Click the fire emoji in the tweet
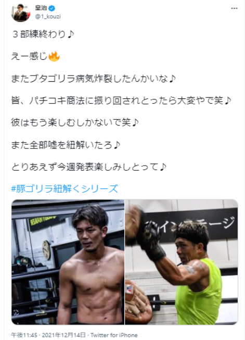Image resolution: width=245 pixels, height=340 pixels. (x=54, y=56)
